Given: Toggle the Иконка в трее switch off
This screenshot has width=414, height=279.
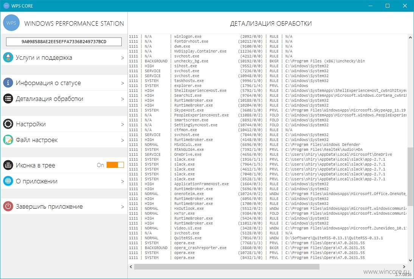Looking at the screenshot, I should click(115, 165).
